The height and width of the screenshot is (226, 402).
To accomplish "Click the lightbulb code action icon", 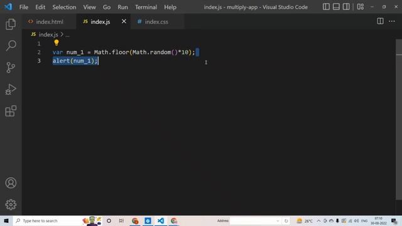I will [57, 43].
